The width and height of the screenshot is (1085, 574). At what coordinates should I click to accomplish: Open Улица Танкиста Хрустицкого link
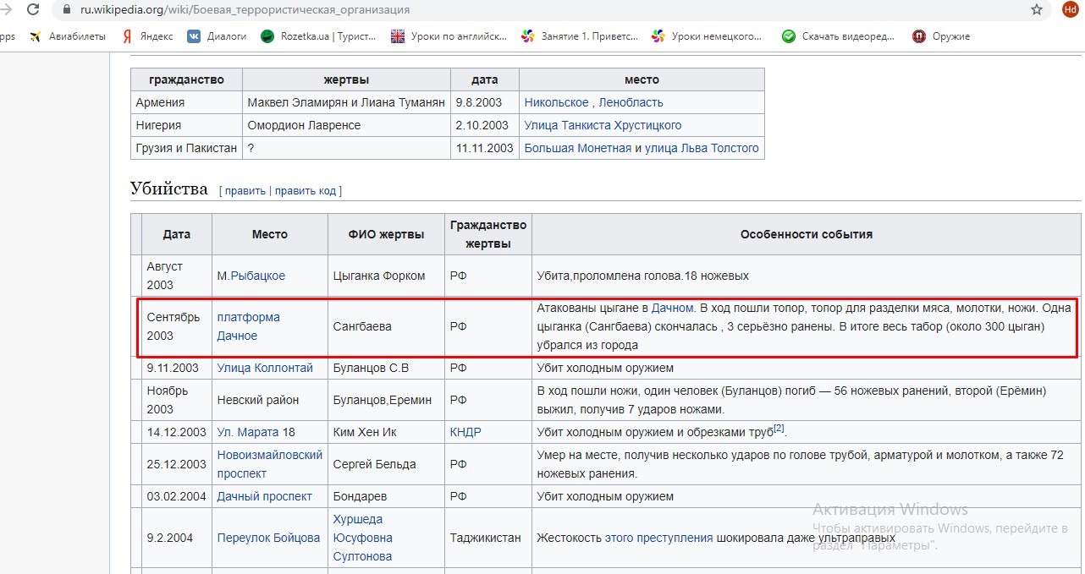(x=603, y=125)
